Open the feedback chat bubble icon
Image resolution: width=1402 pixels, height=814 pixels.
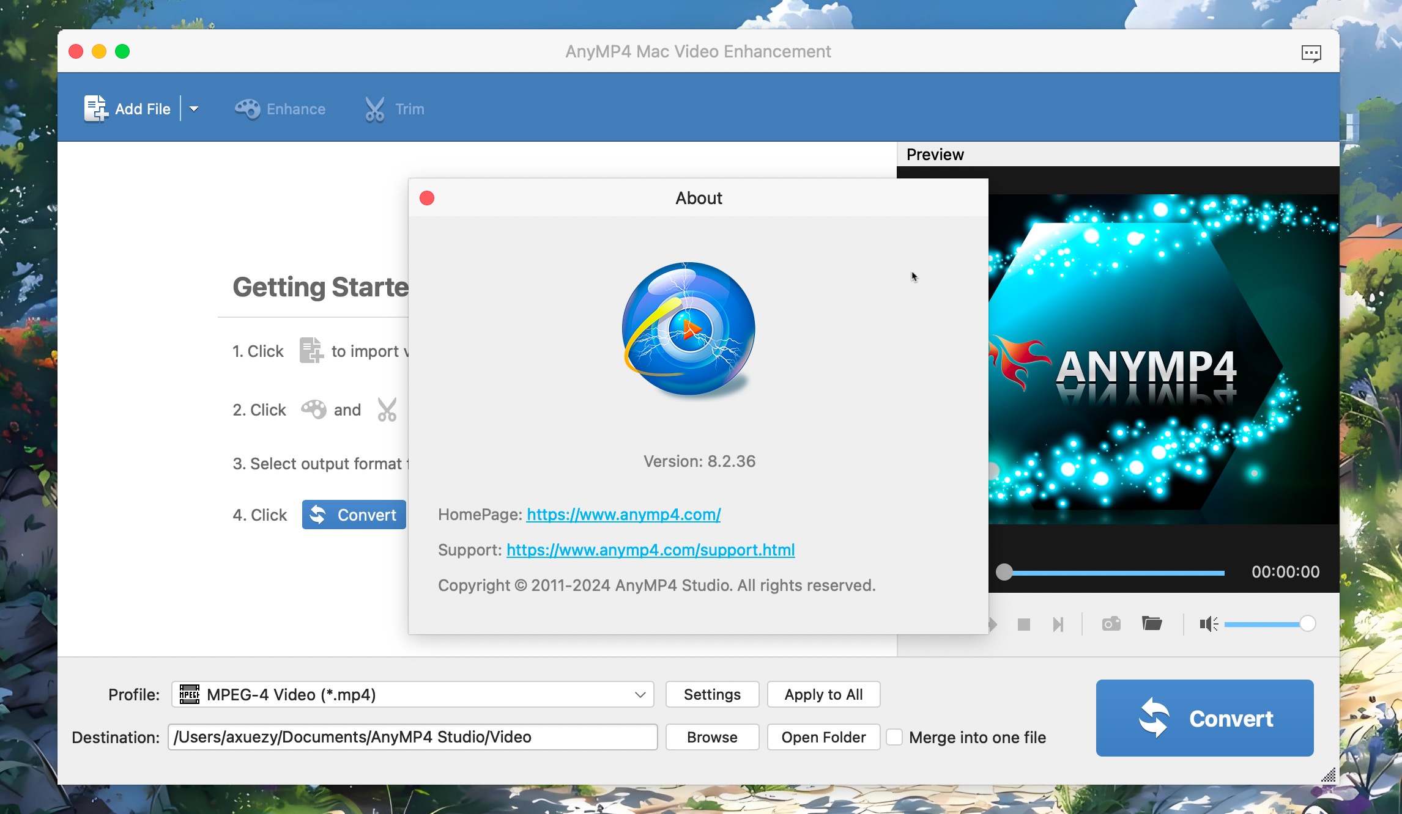(x=1311, y=53)
